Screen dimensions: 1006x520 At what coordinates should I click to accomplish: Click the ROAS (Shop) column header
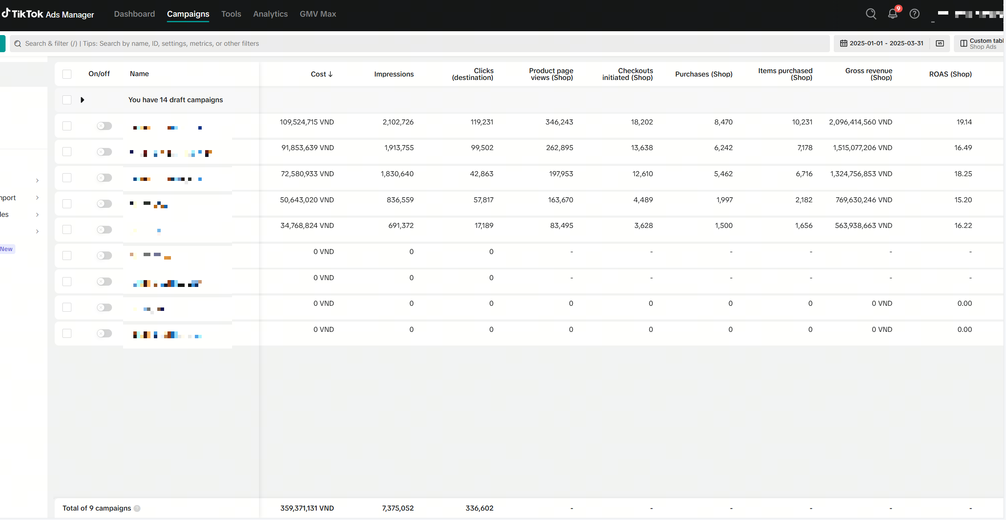coord(950,74)
